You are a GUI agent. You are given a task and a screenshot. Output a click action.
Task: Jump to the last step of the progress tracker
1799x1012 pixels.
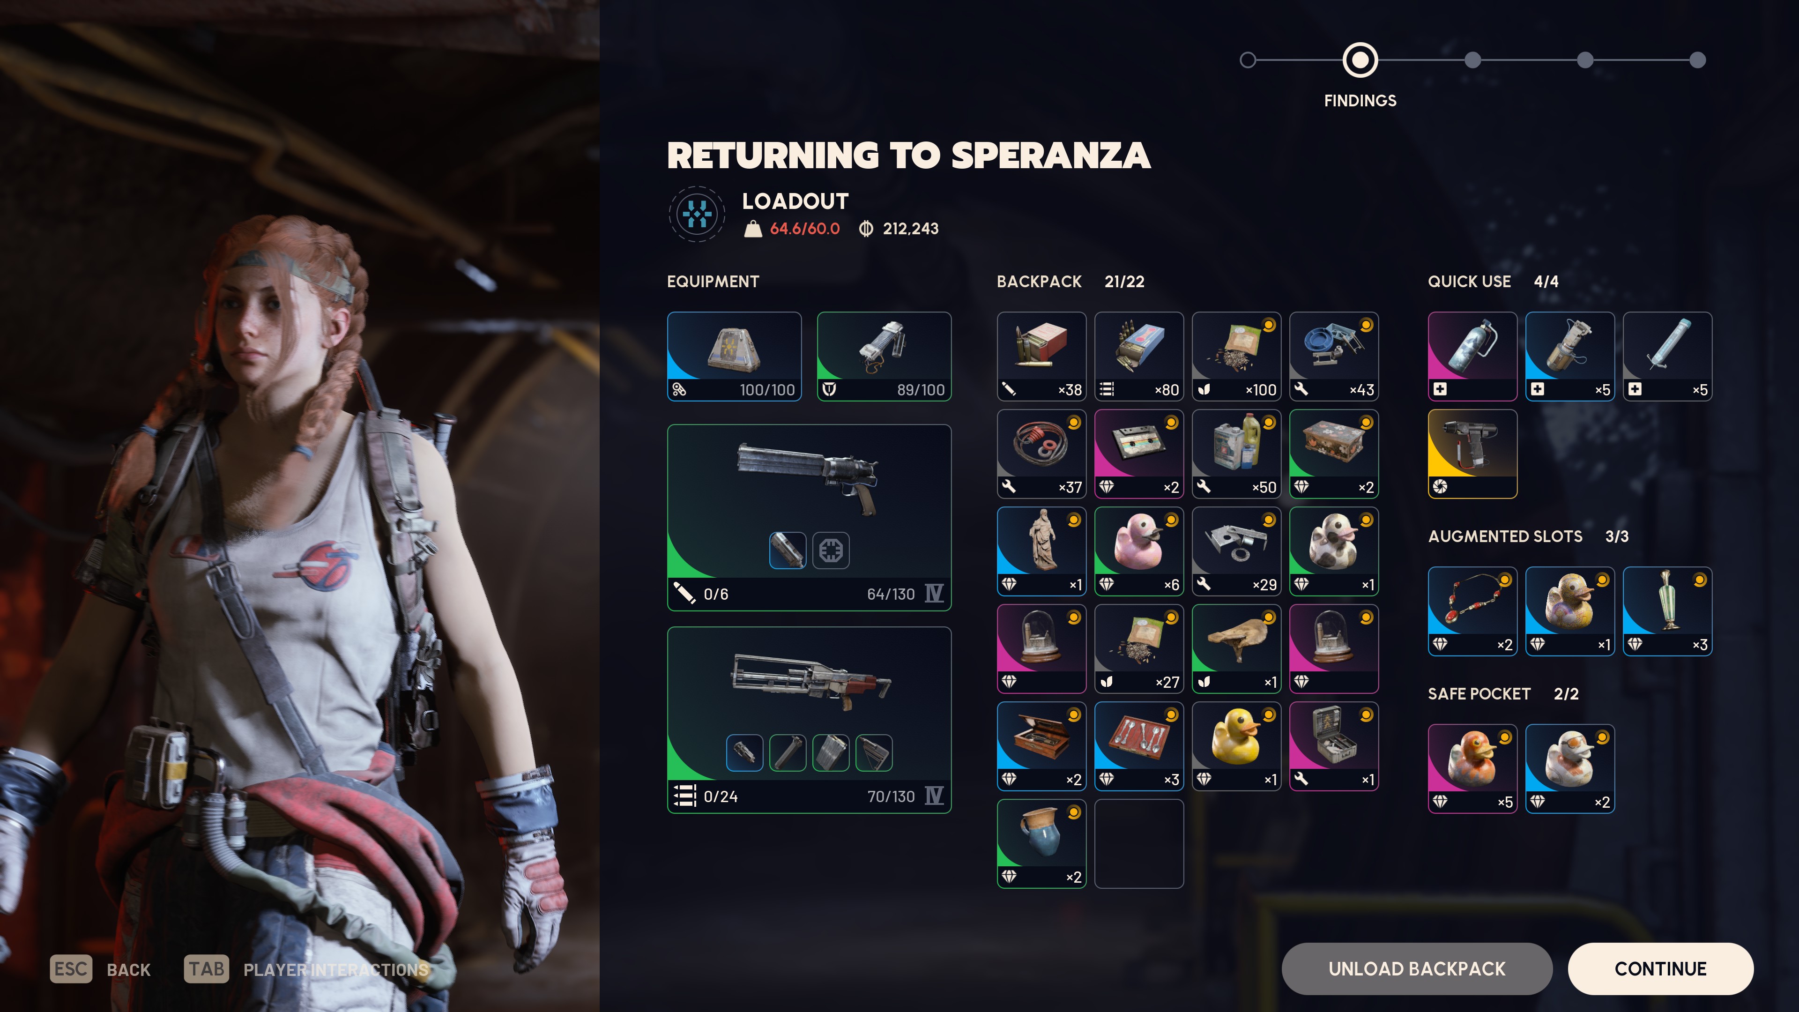coord(1697,61)
